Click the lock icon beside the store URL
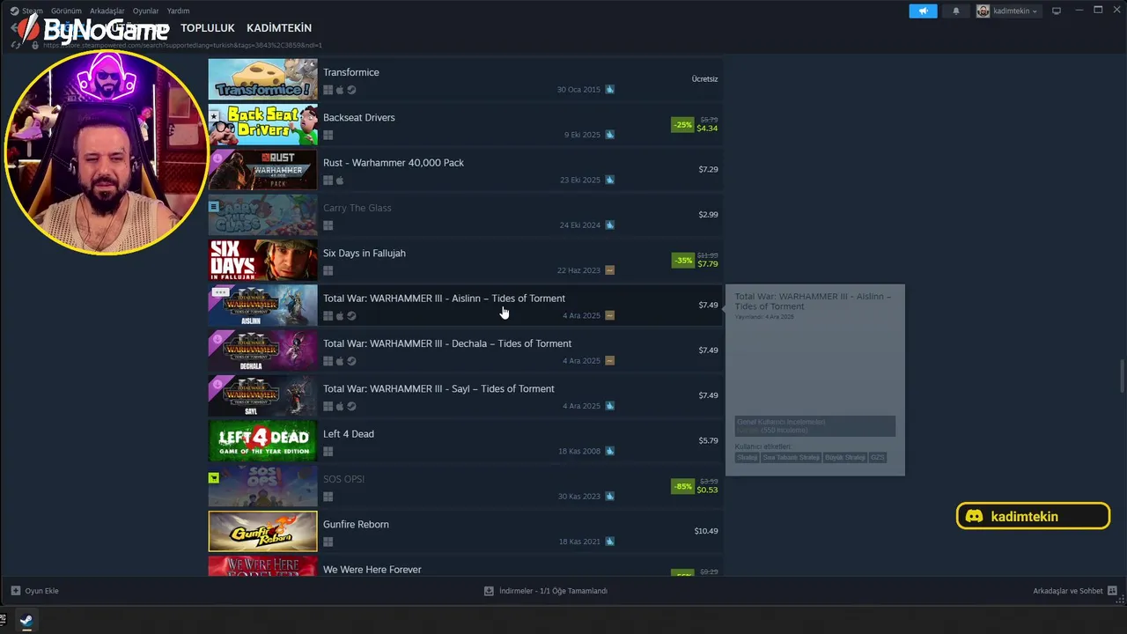Screen dimensions: 1127x634 tap(35, 45)
